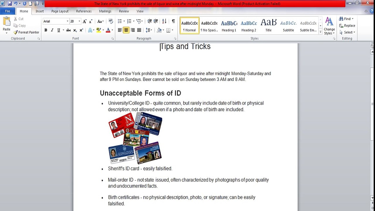Open the Change Styles menu
Screen dimensions: 375x211
[x=329, y=26]
